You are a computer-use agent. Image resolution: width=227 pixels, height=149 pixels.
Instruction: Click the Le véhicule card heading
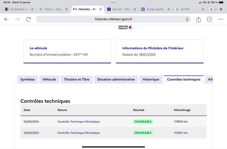tap(38, 48)
